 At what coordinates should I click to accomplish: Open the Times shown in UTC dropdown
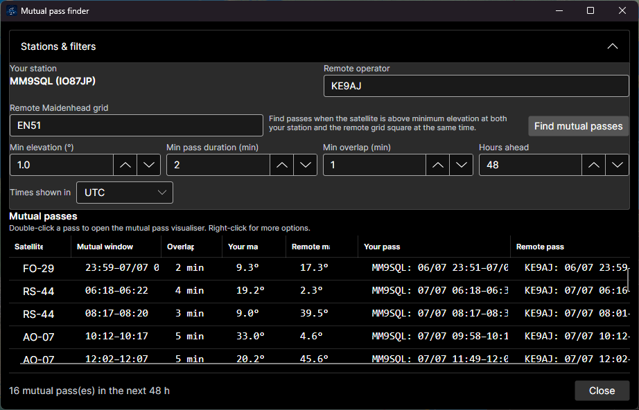coord(125,193)
